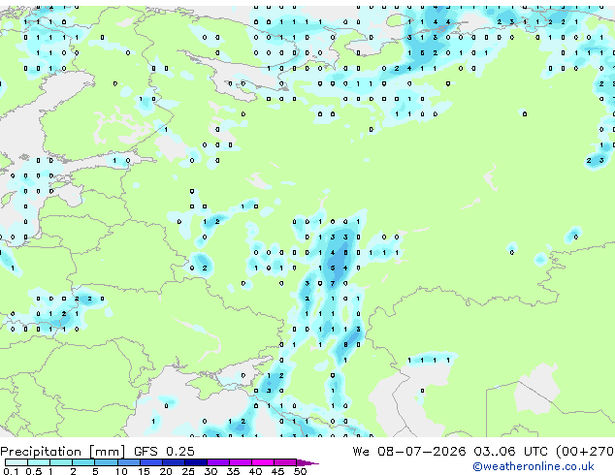615x475 pixels.
Task: Click the '50' legend label
Action: coord(300,471)
